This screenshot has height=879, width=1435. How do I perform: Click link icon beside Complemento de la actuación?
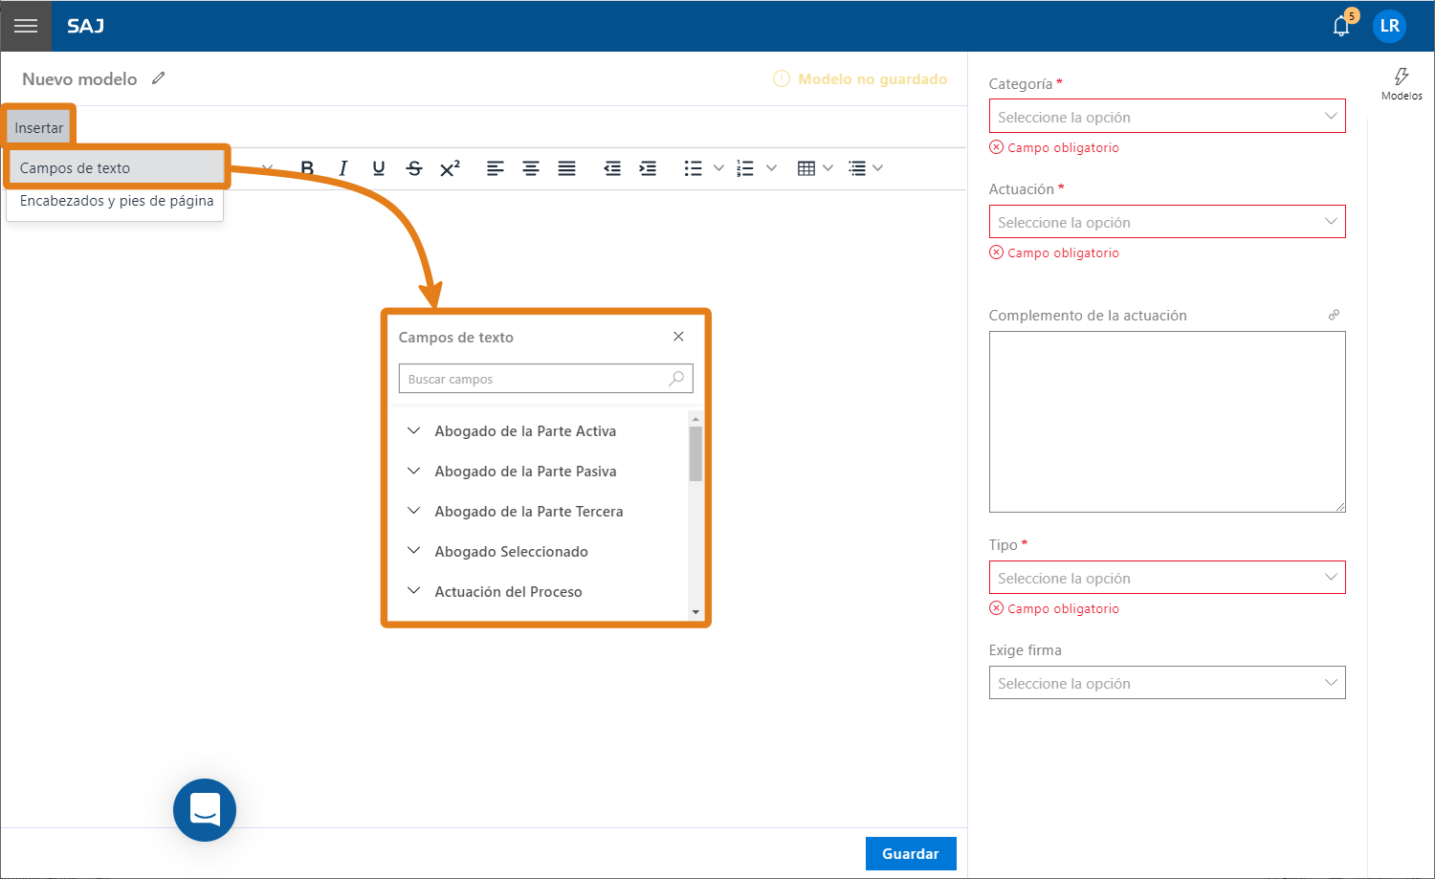[x=1334, y=315]
